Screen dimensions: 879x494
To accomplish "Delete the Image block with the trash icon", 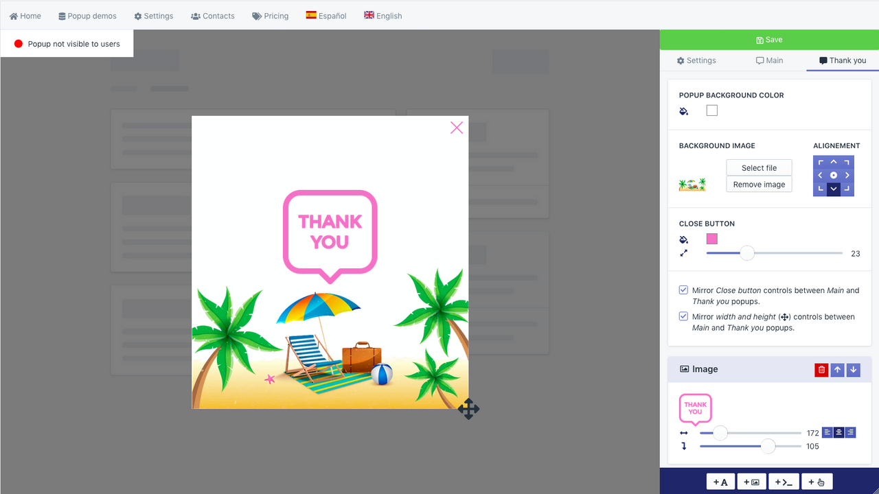I will point(821,369).
